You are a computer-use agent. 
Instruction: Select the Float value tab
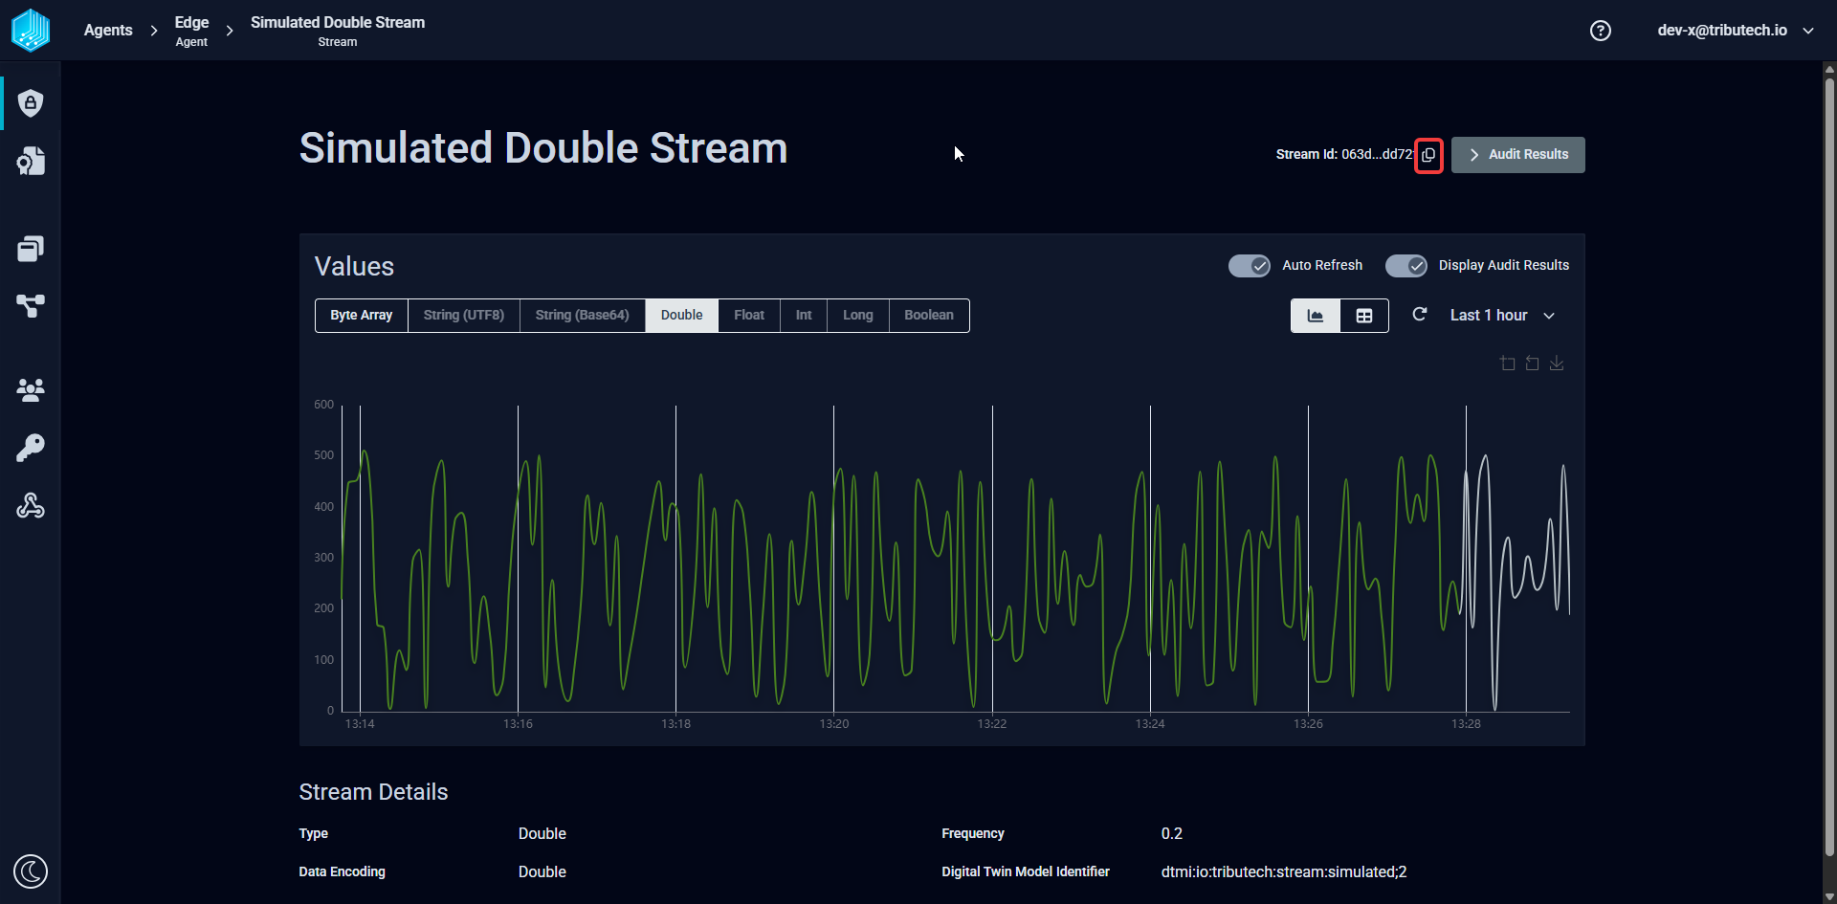749,316
